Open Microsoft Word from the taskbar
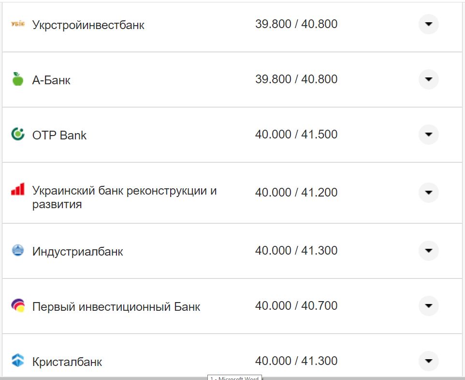Screen dimensions: 465x380 [234, 378]
